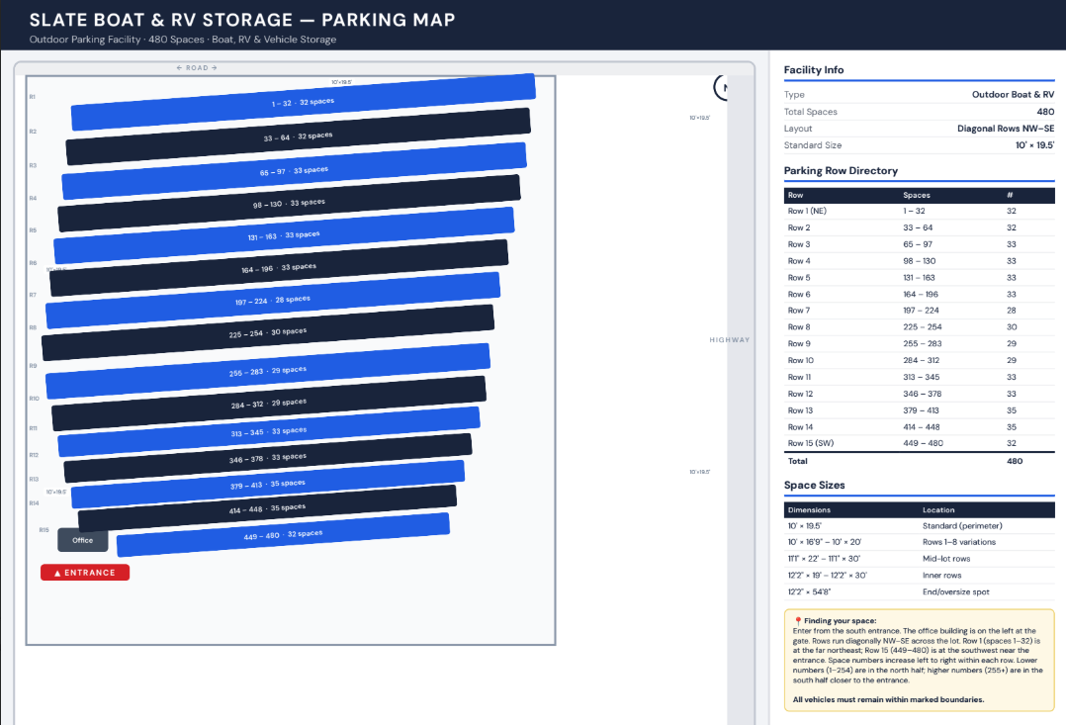
Task: Click the north compass icon on map
Action: click(723, 88)
